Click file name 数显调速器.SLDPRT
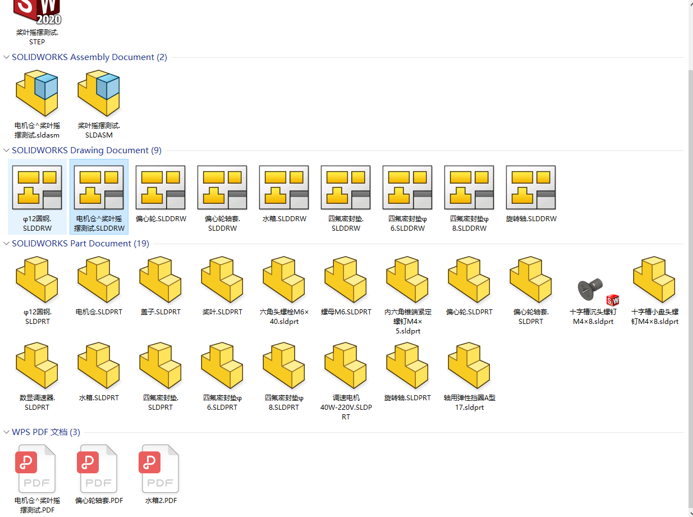The width and height of the screenshot is (693, 517). pyautogui.click(x=37, y=402)
